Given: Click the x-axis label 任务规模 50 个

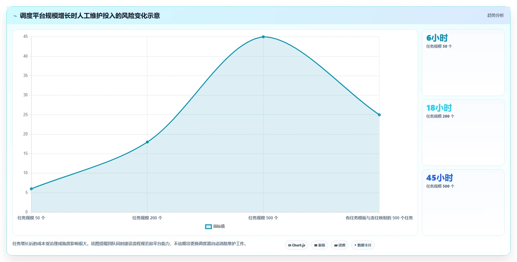Looking at the screenshot, I should (31, 218).
